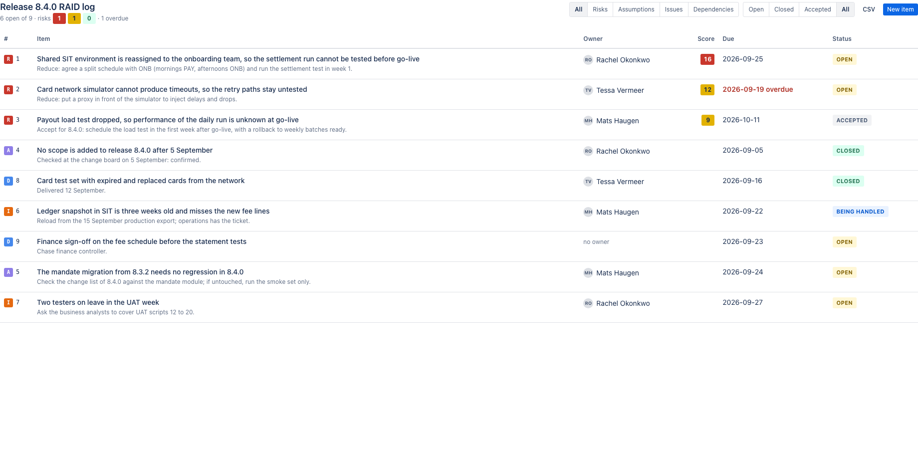Image resolution: width=918 pixels, height=449 pixels.
Task: Click the MH avatar on the ledger snapshot row
Action: click(x=588, y=212)
